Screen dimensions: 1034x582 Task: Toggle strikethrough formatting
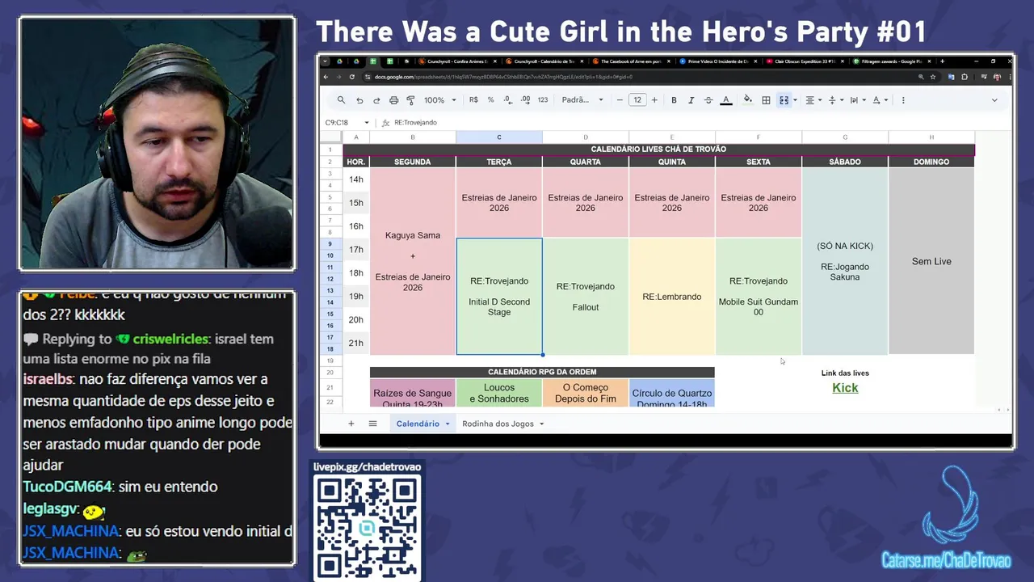click(x=708, y=100)
